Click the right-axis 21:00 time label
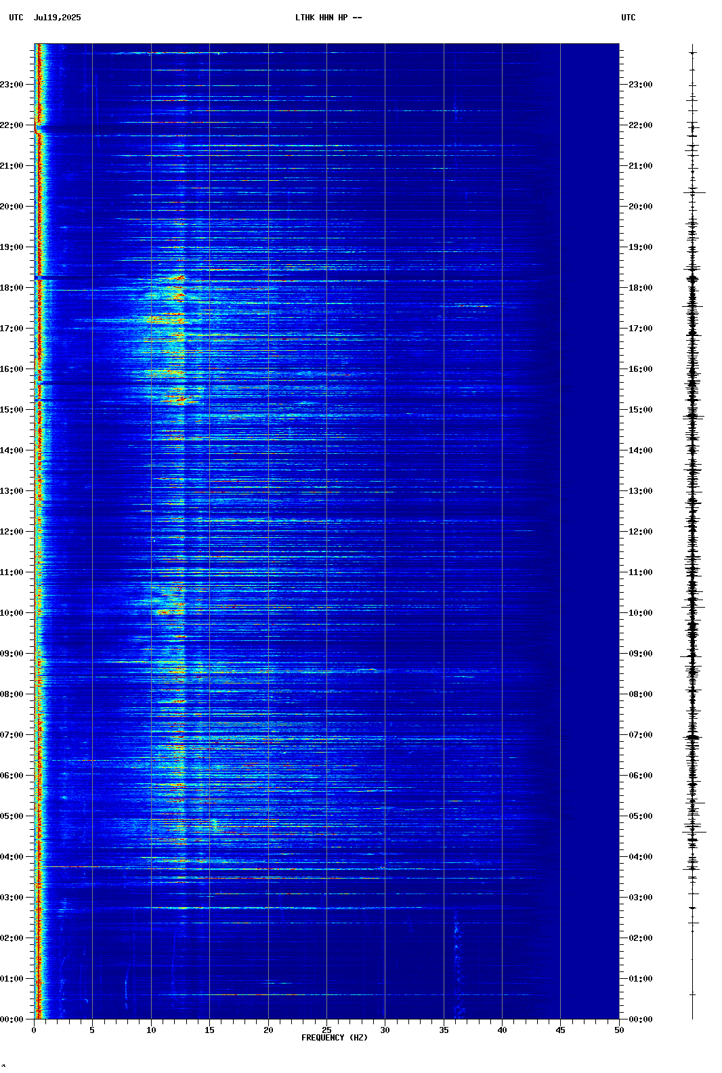The image size is (722, 1073). click(x=641, y=166)
